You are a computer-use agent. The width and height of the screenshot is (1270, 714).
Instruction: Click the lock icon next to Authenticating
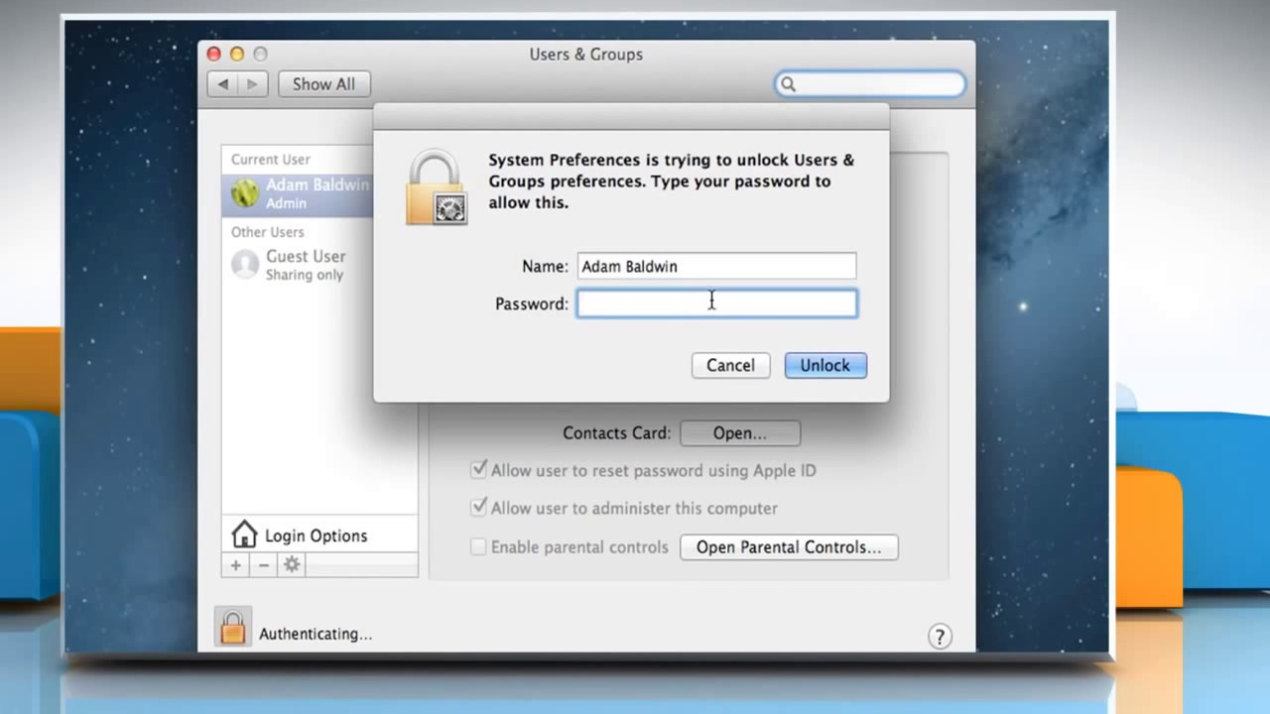coord(233,627)
